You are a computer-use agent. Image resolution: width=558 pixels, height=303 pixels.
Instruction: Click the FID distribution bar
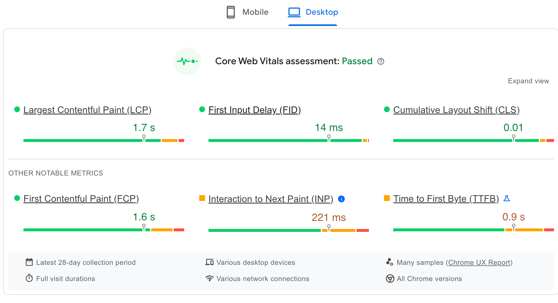[x=289, y=141]
